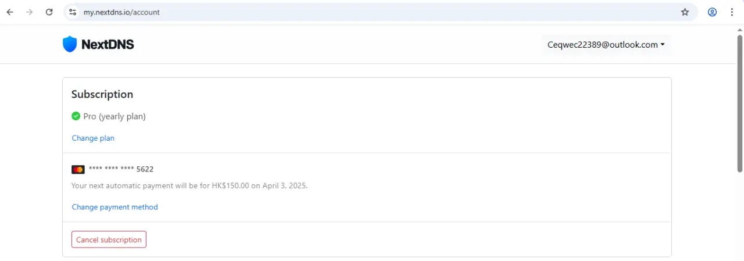Open site information icon in address bar
This screenshot has width=744, height=261.
[x=72, y=12]
